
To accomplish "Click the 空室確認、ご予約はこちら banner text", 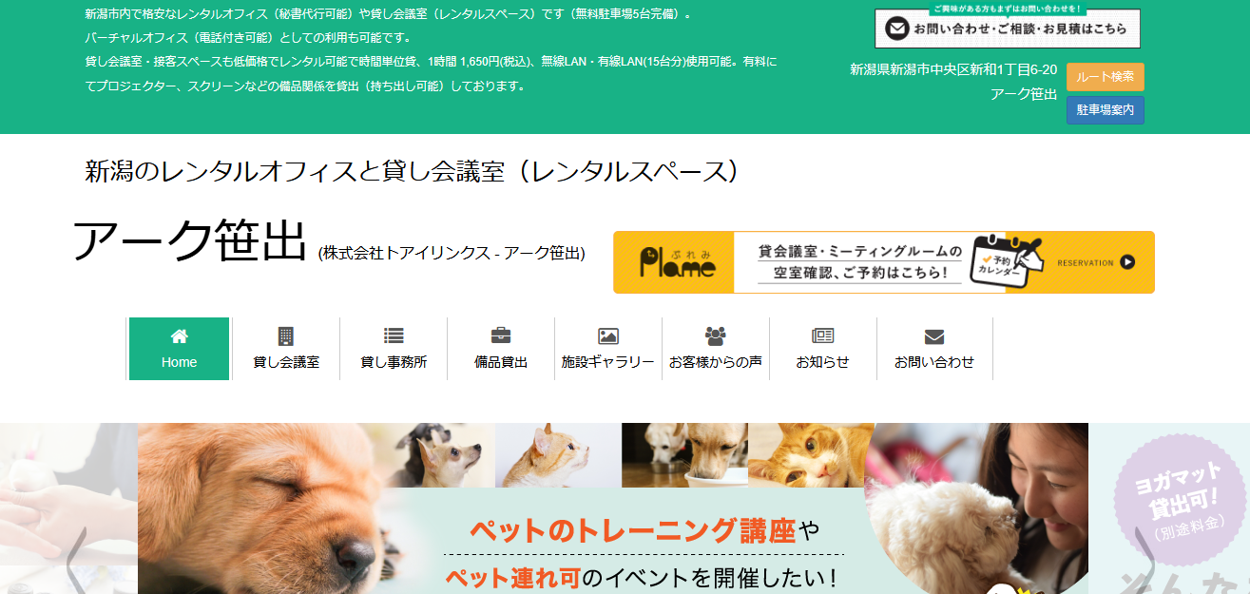I will tap(859, 273).
